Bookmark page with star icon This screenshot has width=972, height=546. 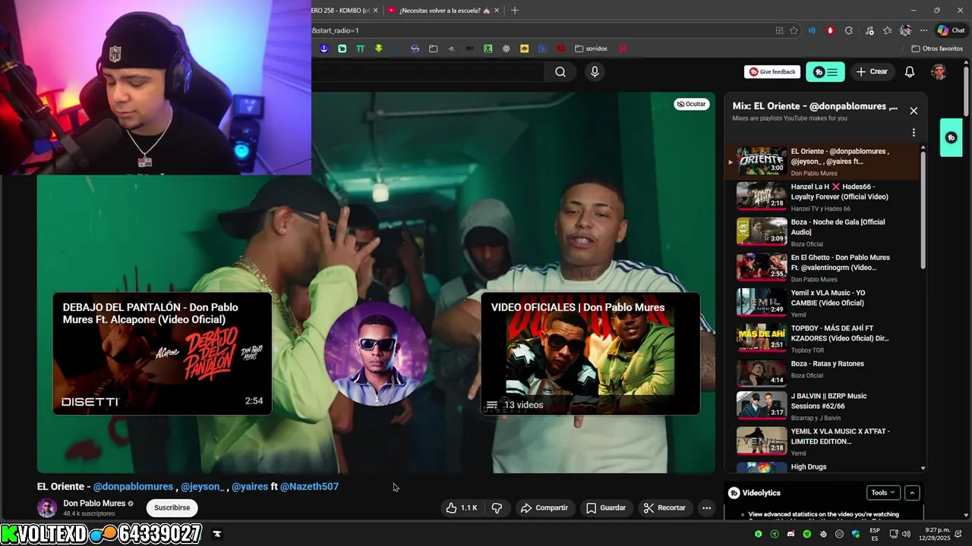[794, 30]
